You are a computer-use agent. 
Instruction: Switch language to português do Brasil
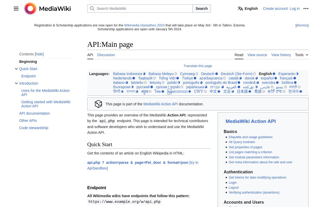tap(221, 83)
